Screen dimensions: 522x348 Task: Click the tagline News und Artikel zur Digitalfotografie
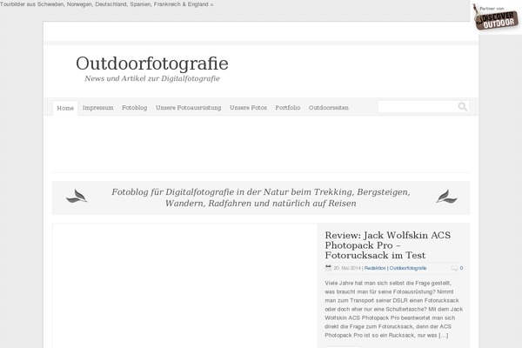click(152, 78)
